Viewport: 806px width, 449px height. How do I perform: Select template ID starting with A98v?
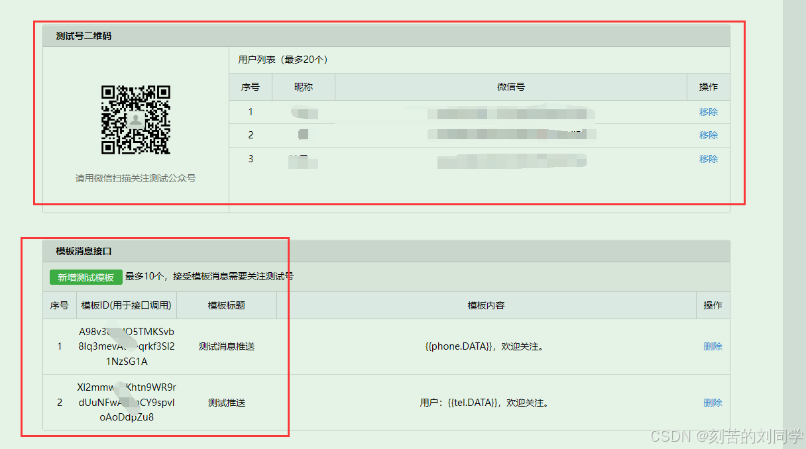pyautogui.click(x=127, y=346)
